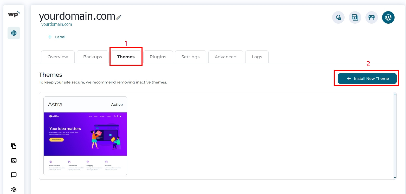This screenshot has width=406, height=194.
Task: Click the WP logo in sidebar
Action: click(x=14, y=14)
